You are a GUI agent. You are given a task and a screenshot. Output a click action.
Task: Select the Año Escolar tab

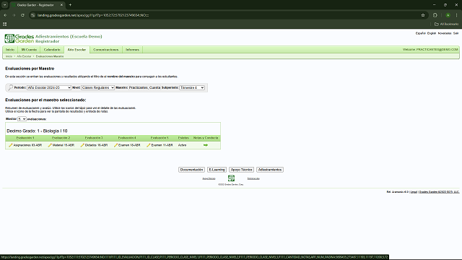click(x=77, y=50)
